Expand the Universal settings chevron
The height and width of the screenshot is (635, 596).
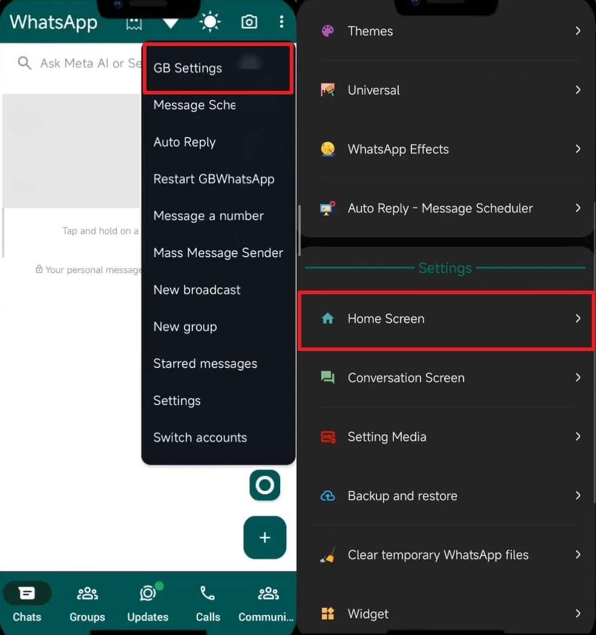[578, 90]
